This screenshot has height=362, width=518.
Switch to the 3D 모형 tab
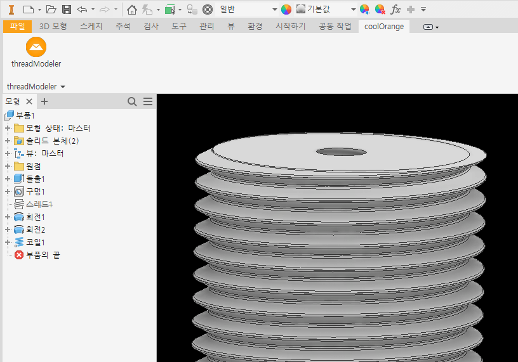[x=53, y=27]
